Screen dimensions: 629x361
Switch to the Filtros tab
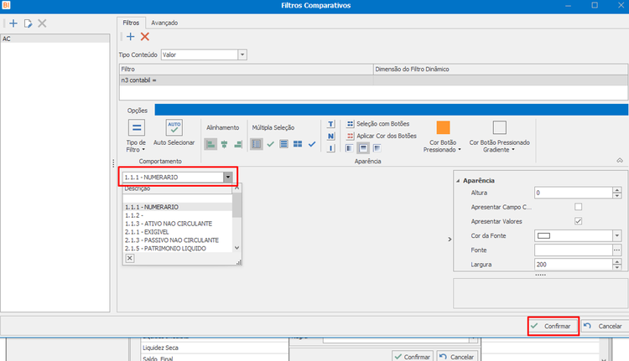pyautogui.click(x=131, y=23)
